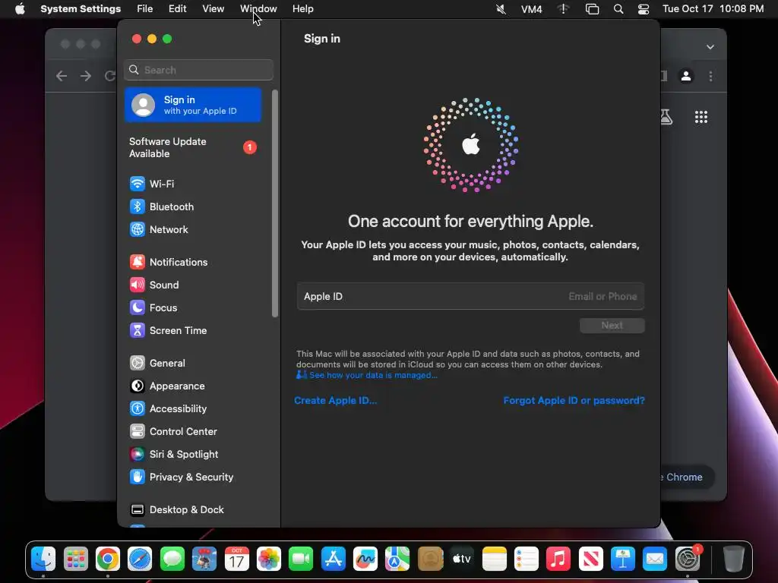Open Search Labs flask icon in Chrome
Screen dimensions: 778x583
click(x=666, y=117)
